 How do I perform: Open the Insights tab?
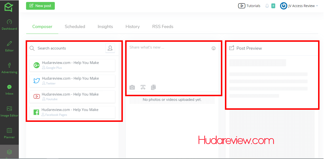click(x=105, y=26)
